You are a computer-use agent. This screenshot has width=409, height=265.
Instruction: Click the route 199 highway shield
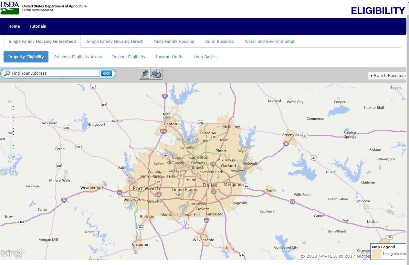pos(78,147)
